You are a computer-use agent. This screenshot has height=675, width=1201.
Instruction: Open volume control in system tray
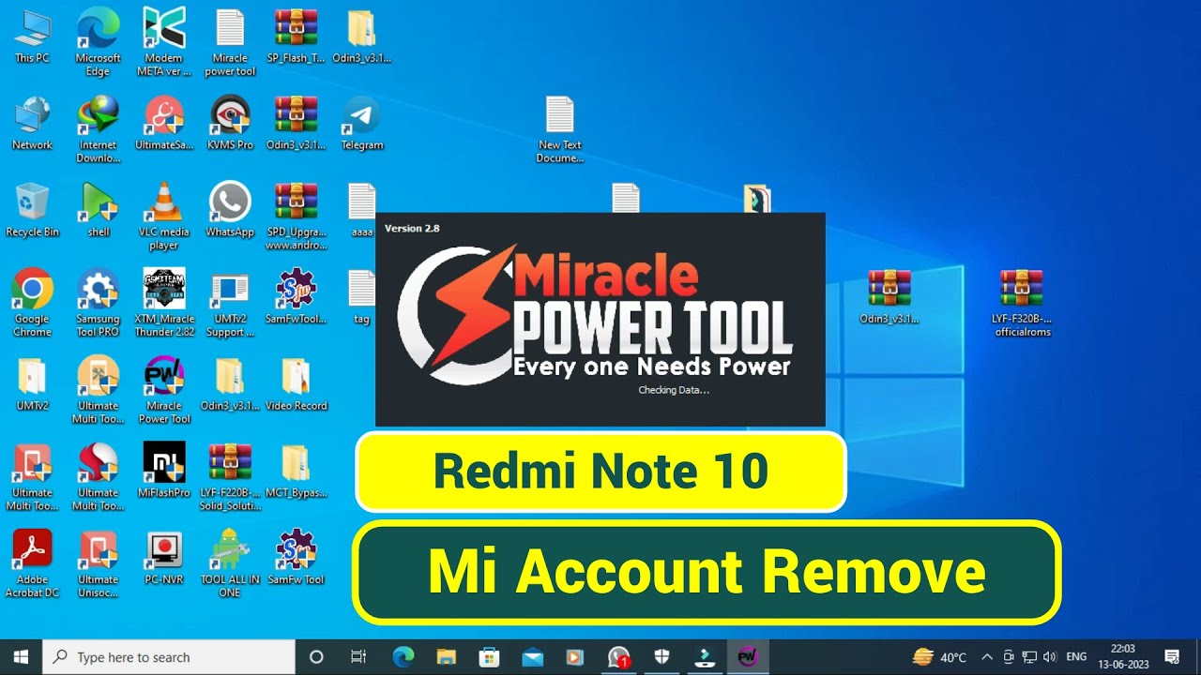coord(1049,657)
